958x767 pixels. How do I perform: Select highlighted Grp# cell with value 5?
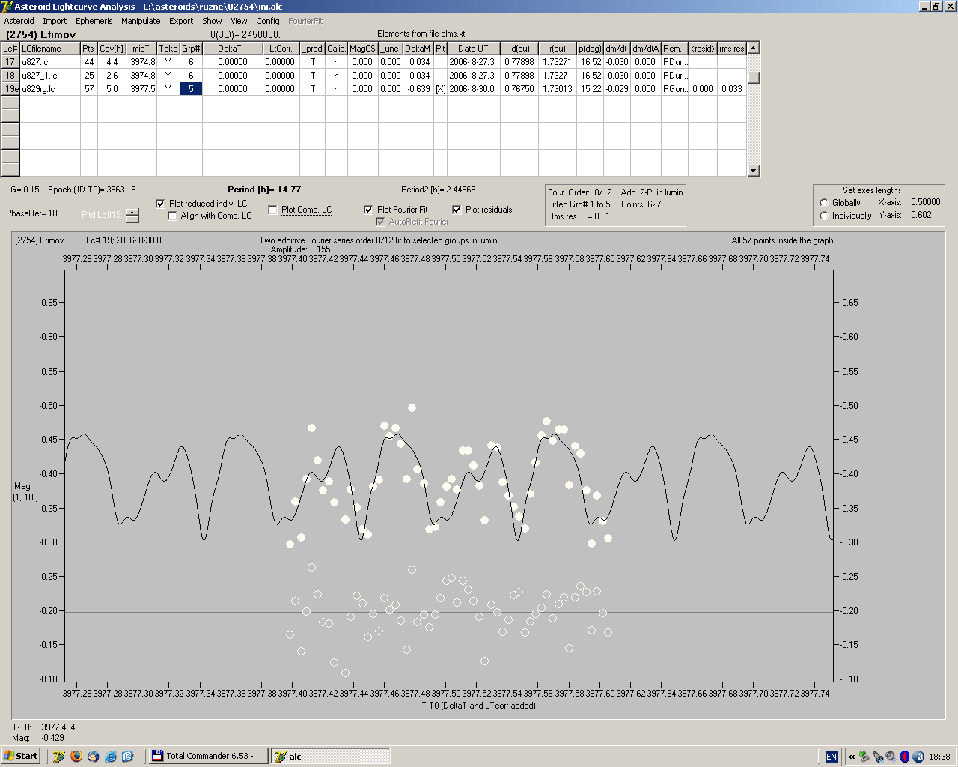[x=191, y=89]
